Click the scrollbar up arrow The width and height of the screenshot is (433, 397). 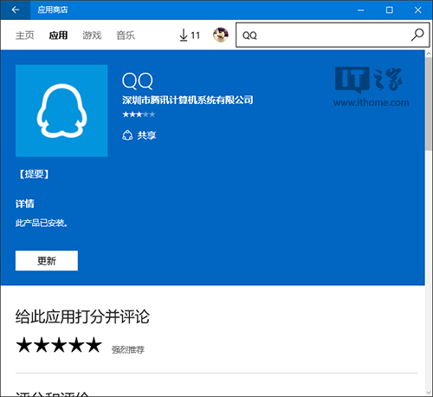[x=429, y=54]
